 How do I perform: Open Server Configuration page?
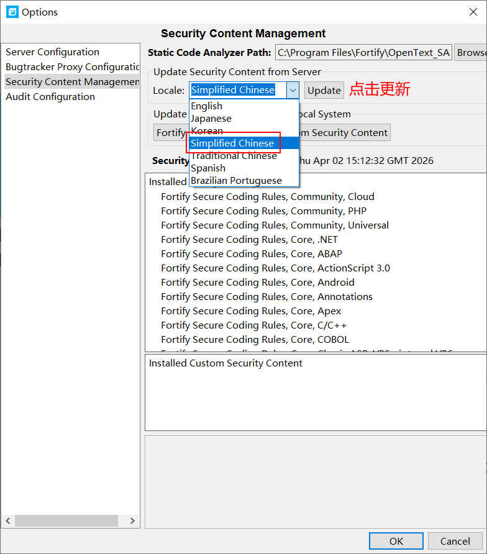tap(52, 52)
